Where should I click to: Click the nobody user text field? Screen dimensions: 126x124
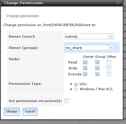coord(86,36)
